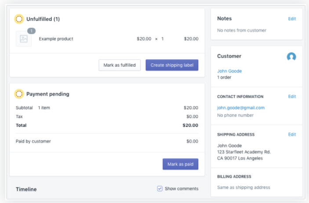Click the Payment pending status icon
This screenshot has width=309, height=203.
click(x=19, y=94)
